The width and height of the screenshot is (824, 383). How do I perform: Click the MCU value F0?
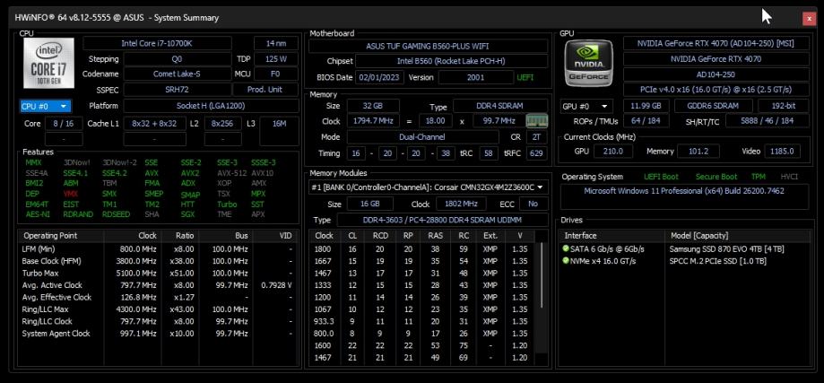click(x=276, y=74)
